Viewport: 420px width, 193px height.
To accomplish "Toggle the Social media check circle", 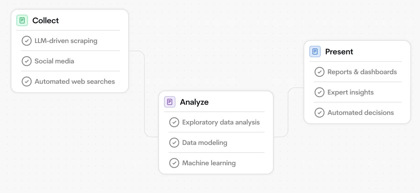I will coord(27,61).
